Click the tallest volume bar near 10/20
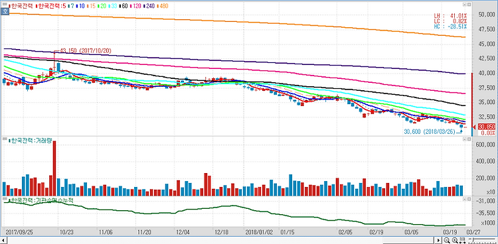The image size is (498, 244). 54,168
